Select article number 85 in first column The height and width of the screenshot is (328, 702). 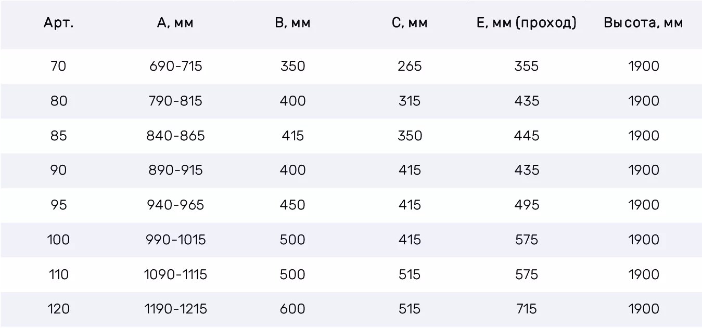click(58, 136)
